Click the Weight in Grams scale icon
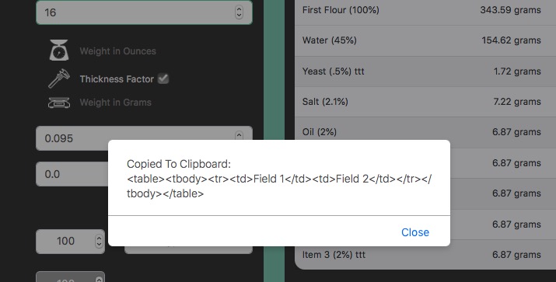 (x=59, y=103)
